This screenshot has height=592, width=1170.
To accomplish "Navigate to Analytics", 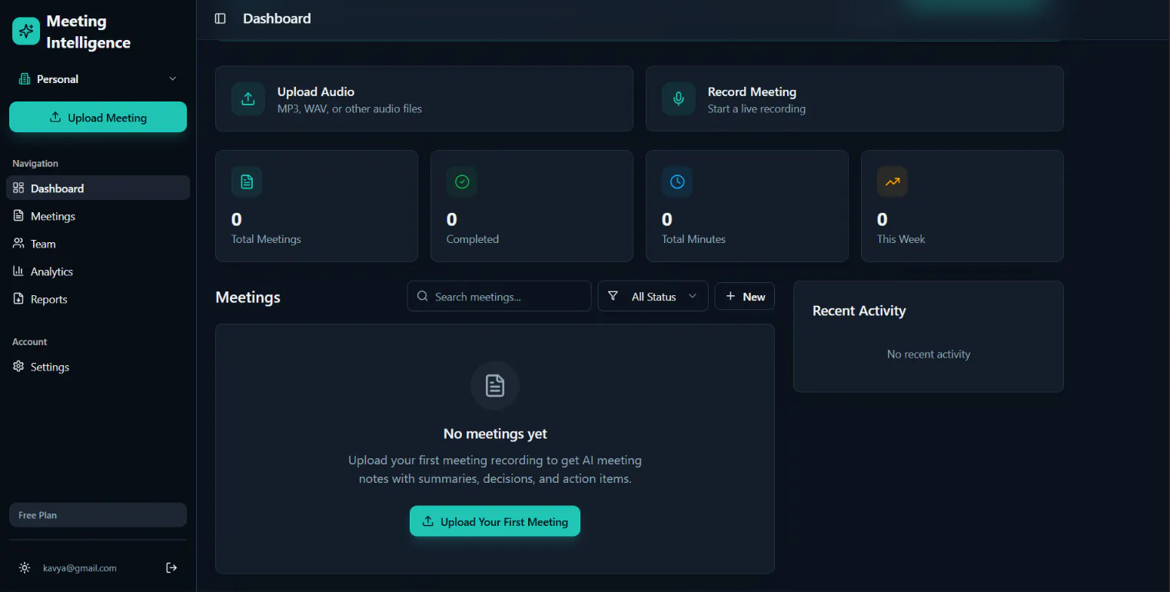I will click(x=98, y=271).
